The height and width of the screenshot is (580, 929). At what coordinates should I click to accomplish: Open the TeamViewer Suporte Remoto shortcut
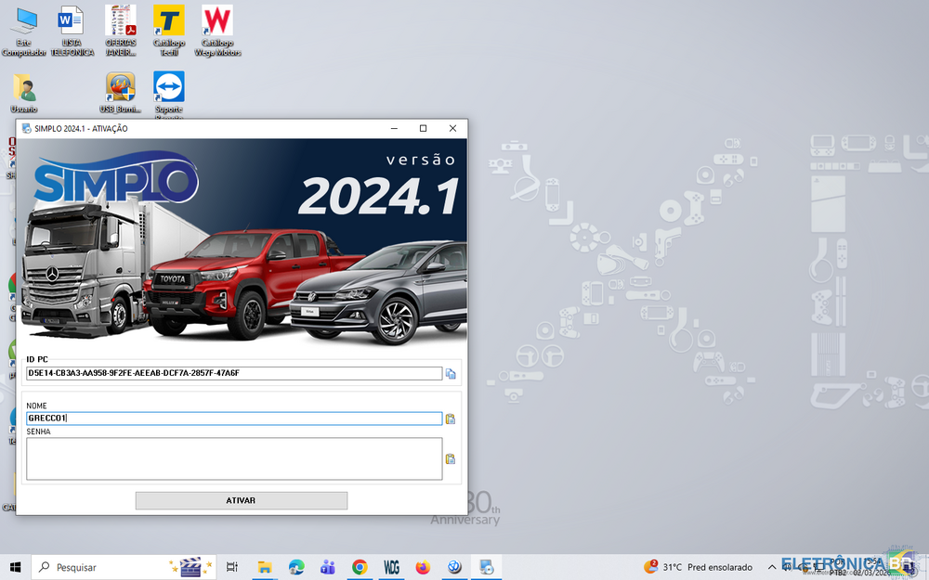(x=169, y=89)
